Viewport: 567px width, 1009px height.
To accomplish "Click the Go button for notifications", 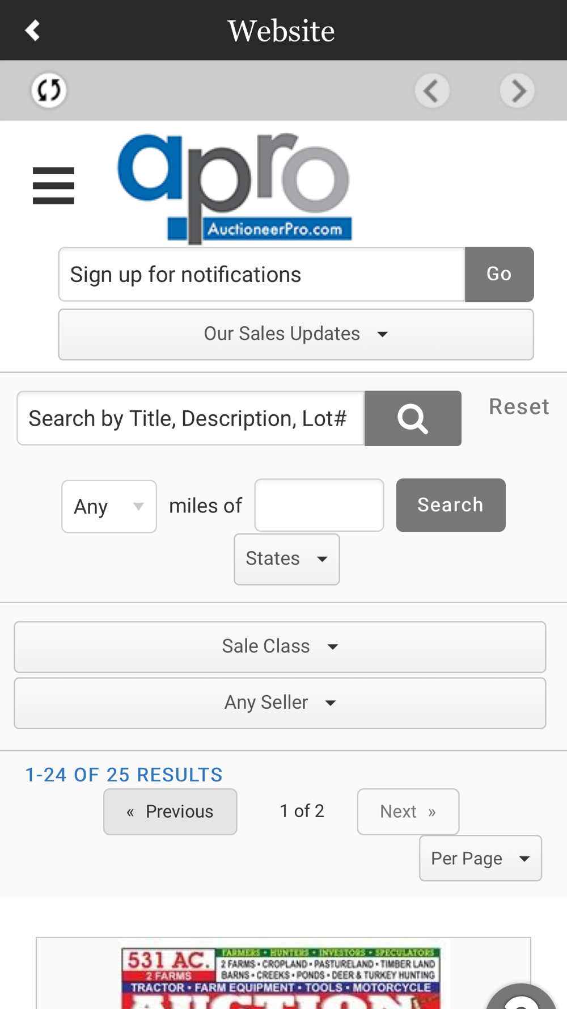I will pos(499,274).
